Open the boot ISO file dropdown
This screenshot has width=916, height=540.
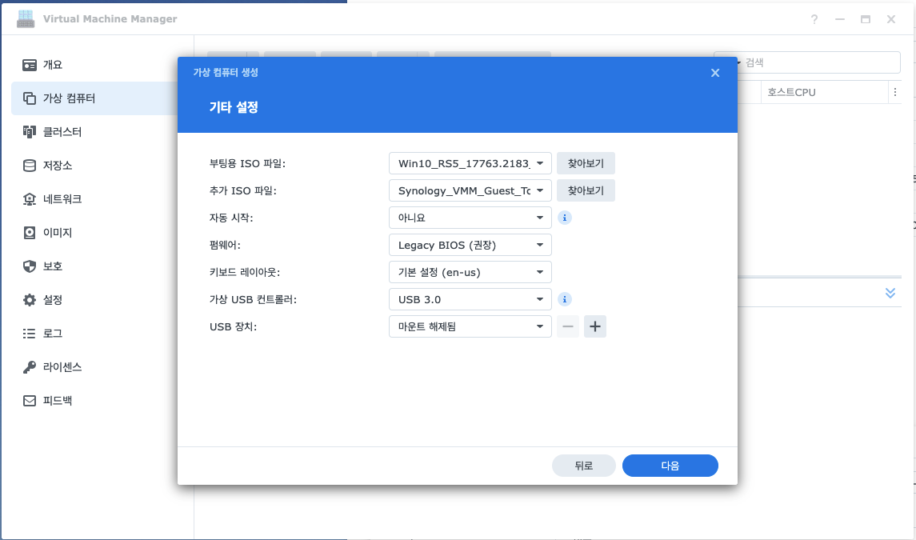(x=470, y=164)
